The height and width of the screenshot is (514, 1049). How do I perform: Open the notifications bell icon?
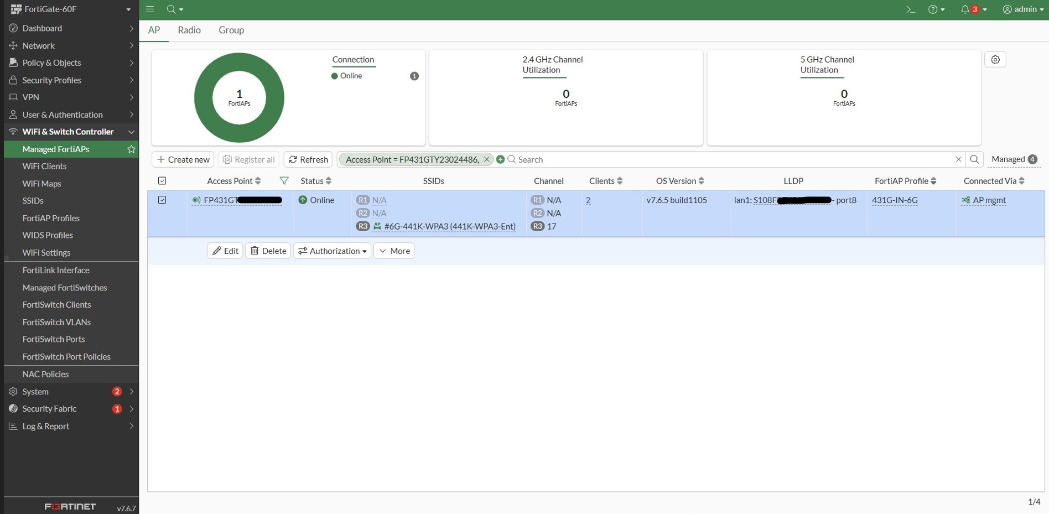coord(965,9)
